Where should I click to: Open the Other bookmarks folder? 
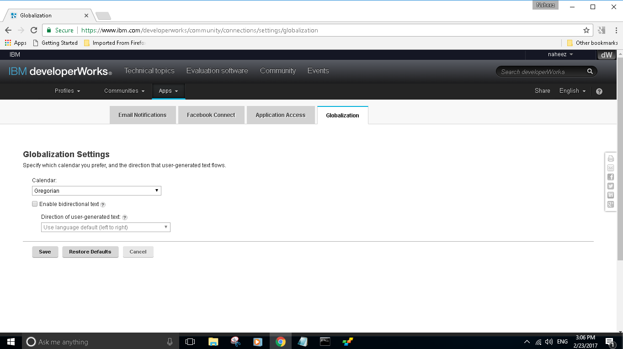point(592,43)
